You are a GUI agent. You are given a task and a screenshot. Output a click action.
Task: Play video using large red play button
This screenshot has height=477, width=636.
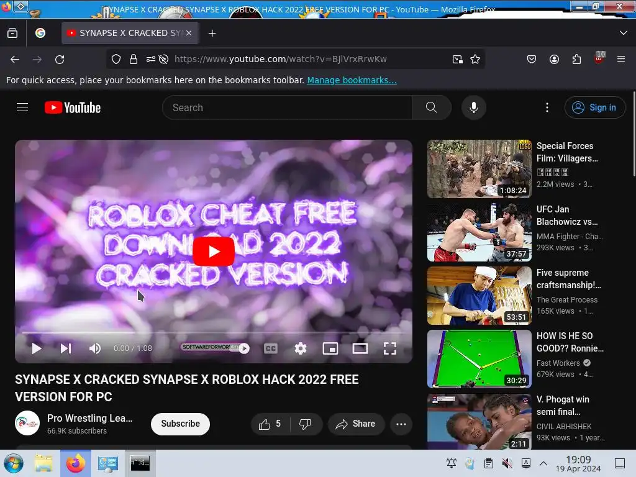pos(214,252)
